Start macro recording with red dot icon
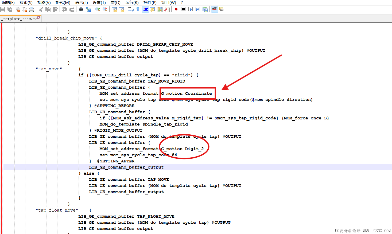This screenshot has width=392, height=234. 176,9
